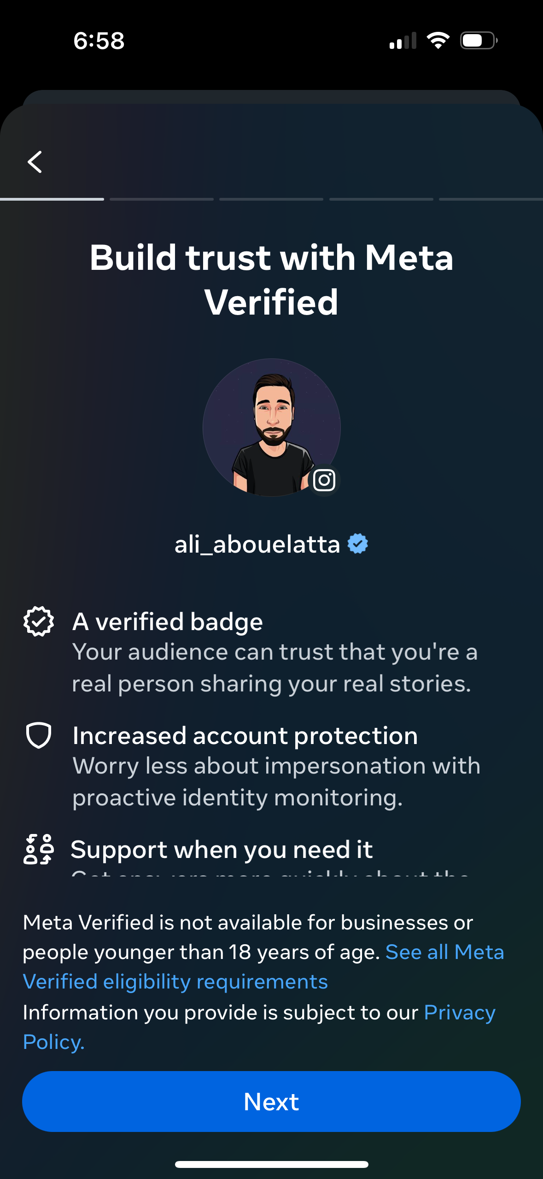Viewport: 543px width, 1179px height.
Task: Tap the second progress step segment
Action: [162, 199]
